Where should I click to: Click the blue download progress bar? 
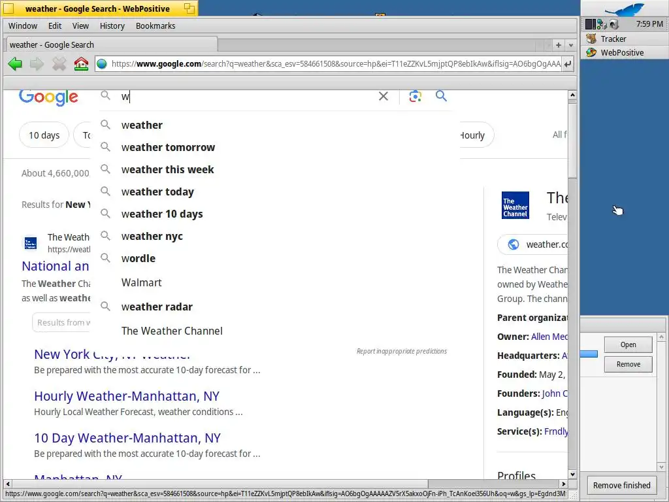[x=589, y=354]
